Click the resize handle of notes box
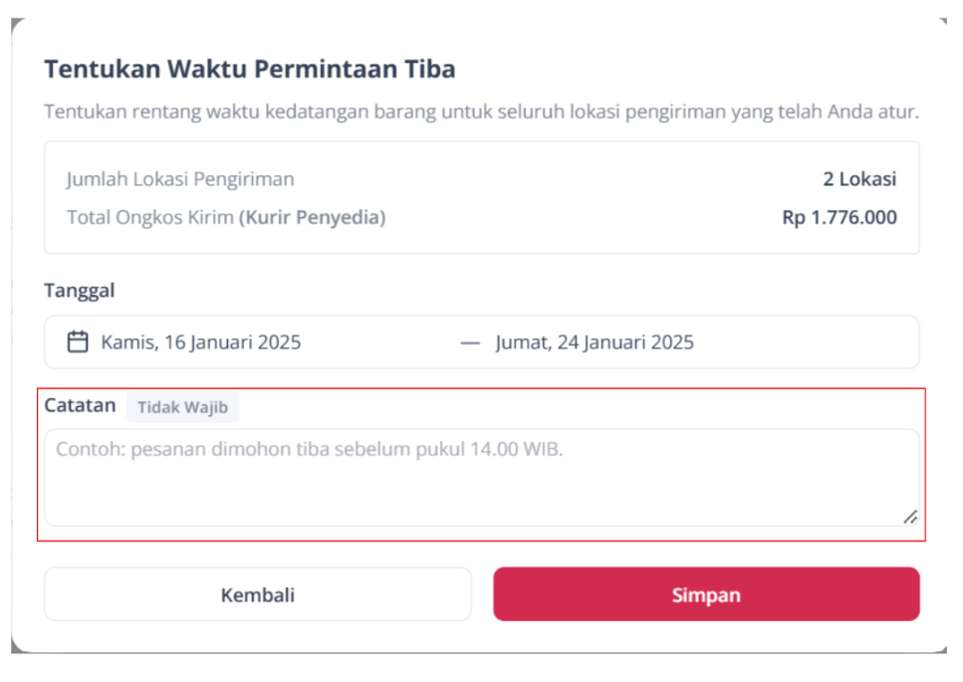The width and height of the screenshot is (963, 682). (911, 517)
